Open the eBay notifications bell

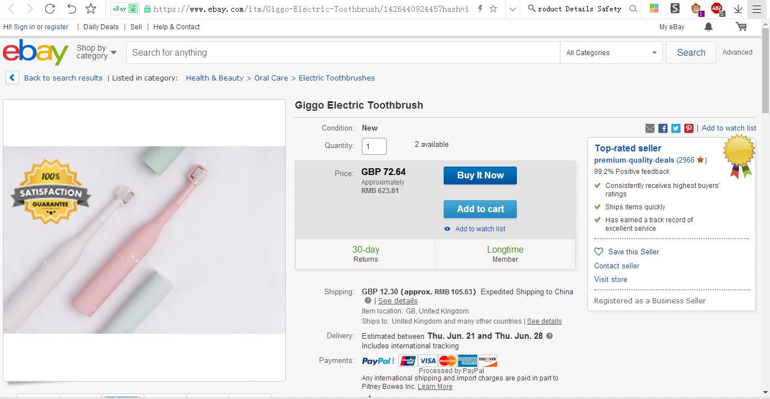(x=709, y=27)
